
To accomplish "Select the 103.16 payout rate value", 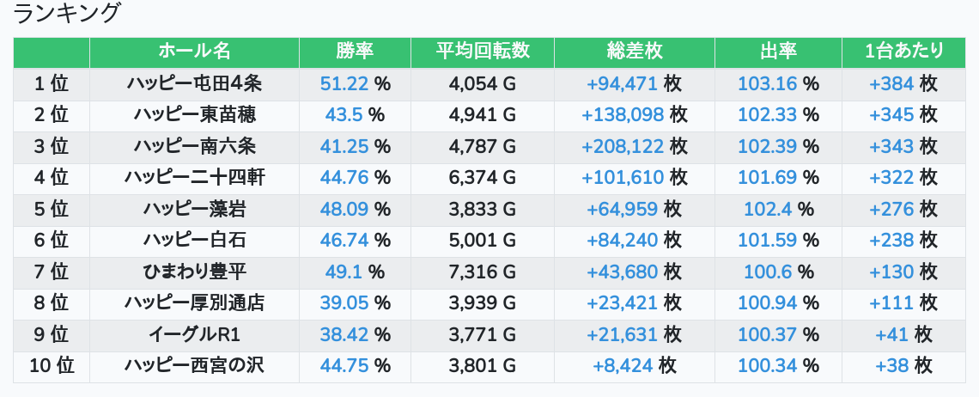I will 768,83.
